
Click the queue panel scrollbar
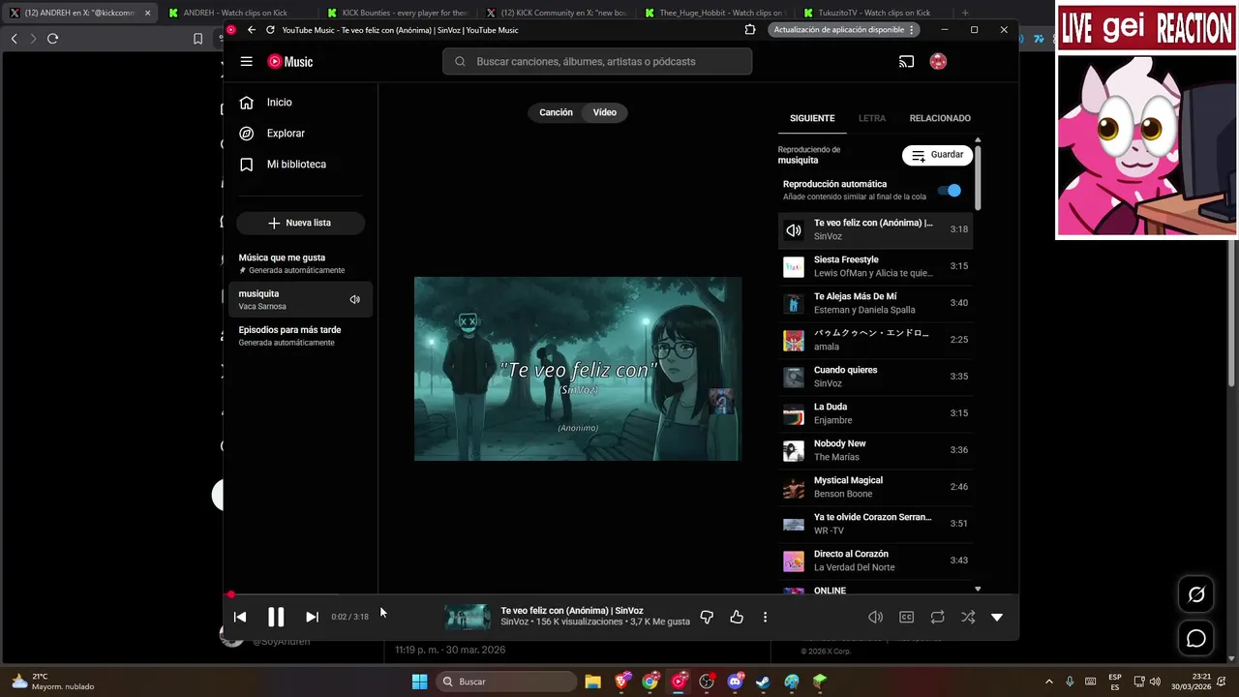point(978,176)
